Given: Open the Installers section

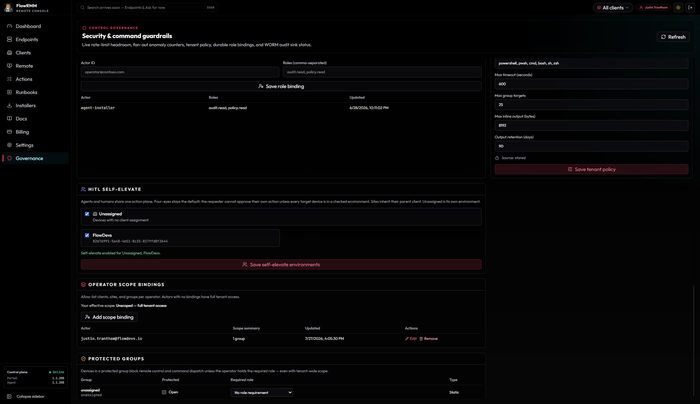Looking at the screenshot, I should click(36, 105).
